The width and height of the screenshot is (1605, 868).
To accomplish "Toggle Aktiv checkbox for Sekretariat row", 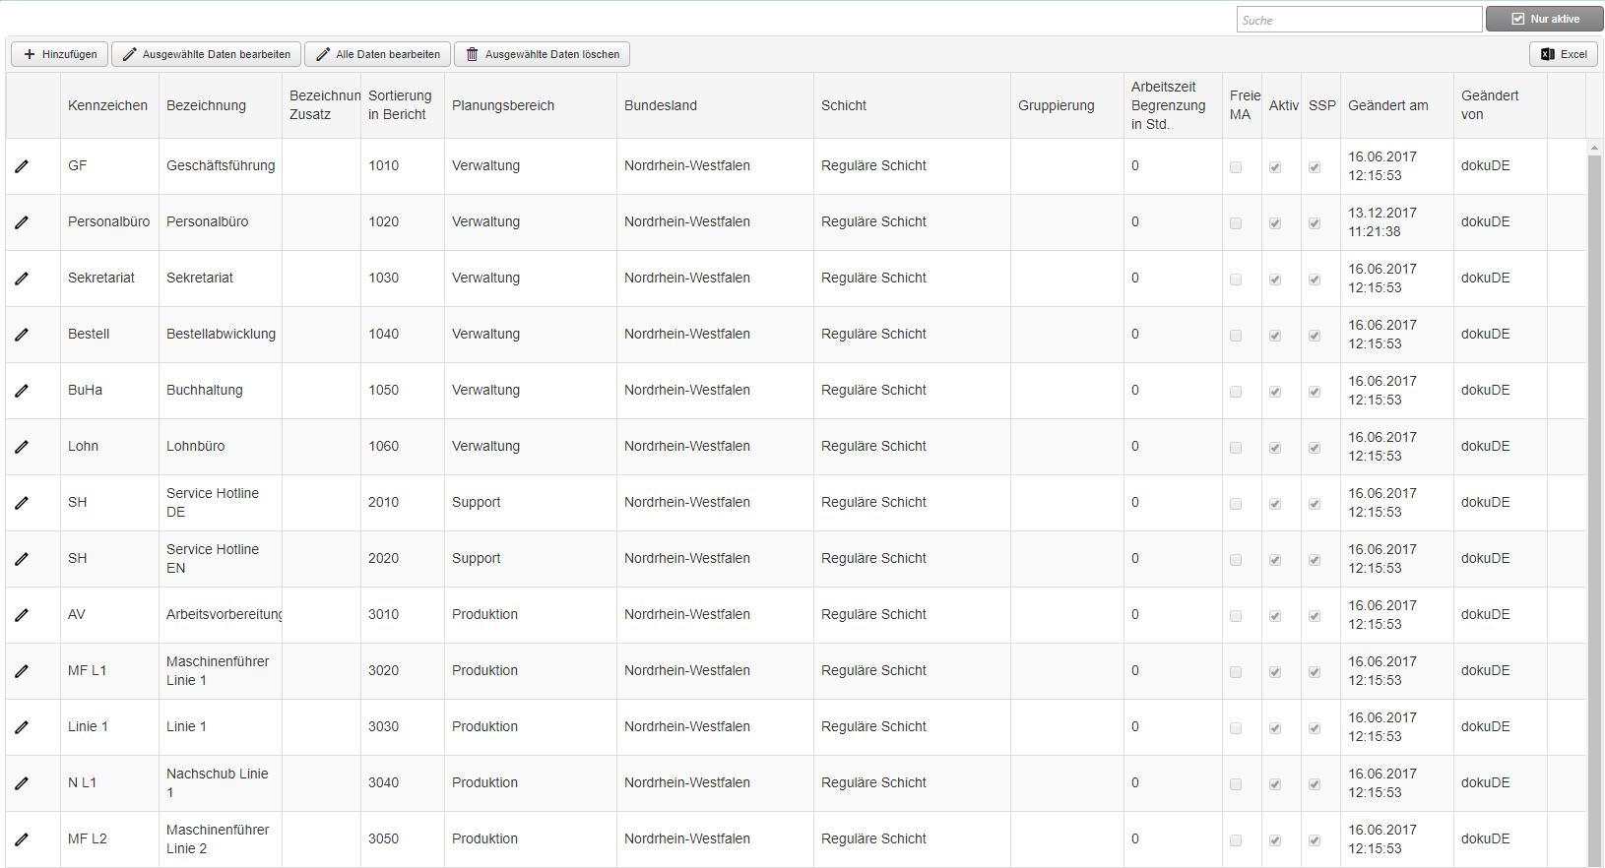I will pos(1275,279).
